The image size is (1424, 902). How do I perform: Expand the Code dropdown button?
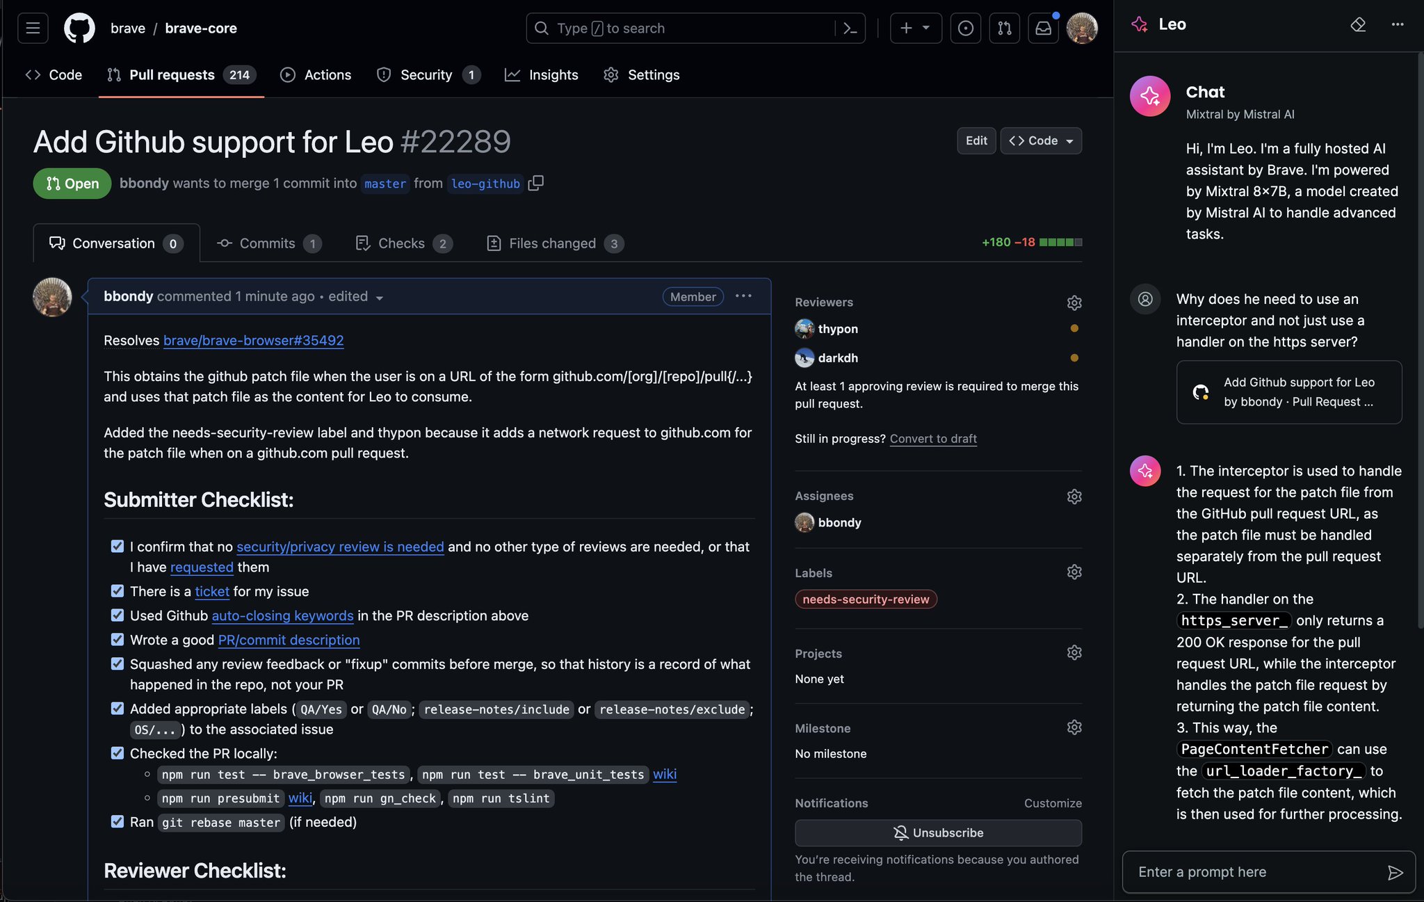[1041, 141]
